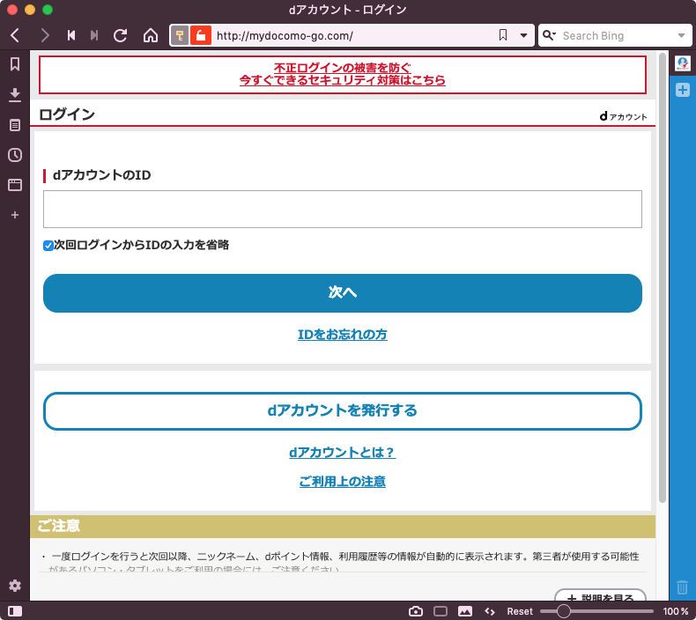This screenshot has height=620, width=696.
Task: Focus the Search Bing field
Action: (x=617, y=35)
